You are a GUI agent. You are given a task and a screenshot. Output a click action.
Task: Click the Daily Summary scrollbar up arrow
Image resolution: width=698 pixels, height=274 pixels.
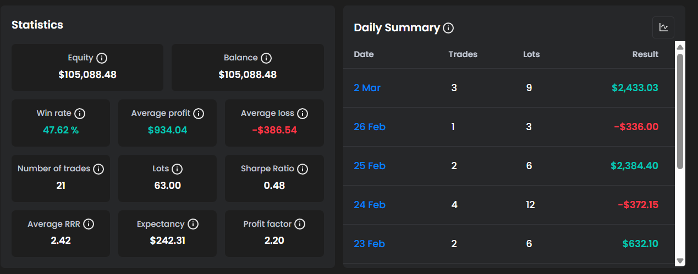(x=680, y=47)
